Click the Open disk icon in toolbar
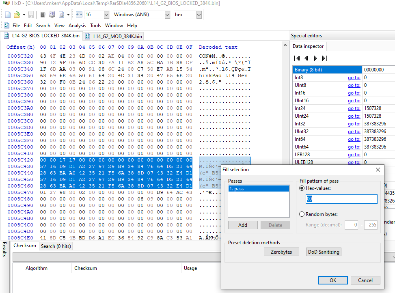The height and width of the screenshot is (293, 395). tap(52, 15)
